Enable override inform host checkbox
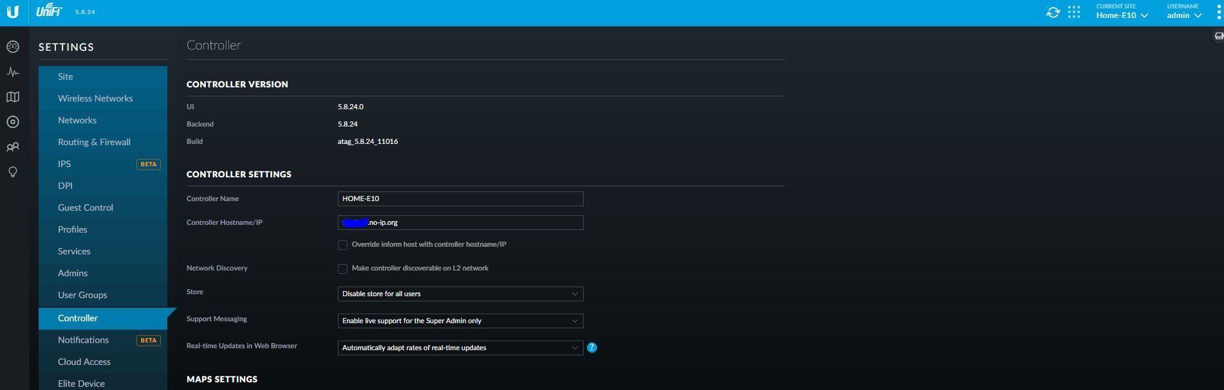The width and height of the screenshot is (1224, 390). [x=343, y=245]
